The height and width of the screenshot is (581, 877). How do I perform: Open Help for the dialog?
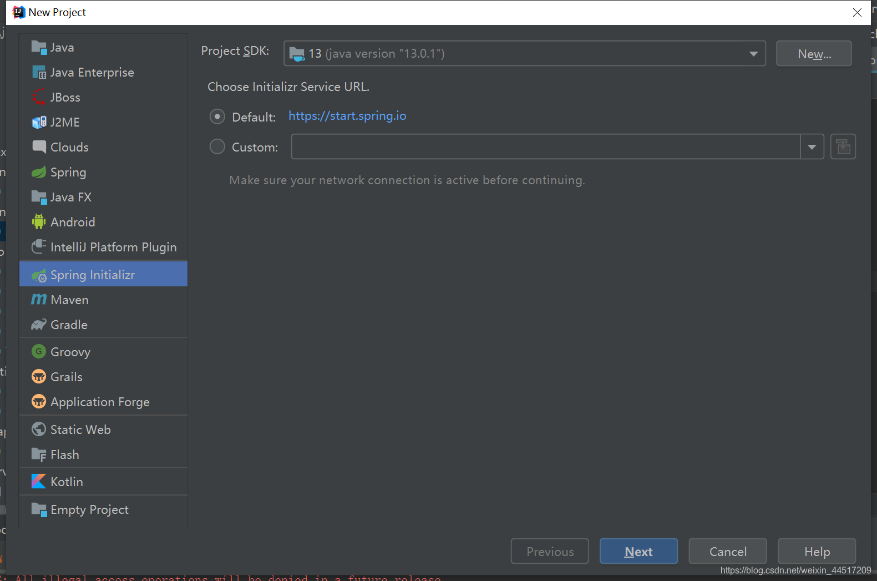(817, 551)
